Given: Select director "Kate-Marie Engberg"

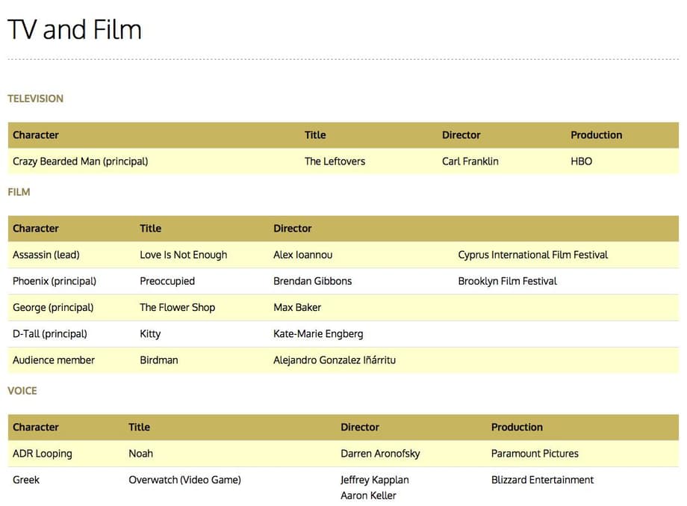Looking at the screenshot, I should tap(318, 334).
